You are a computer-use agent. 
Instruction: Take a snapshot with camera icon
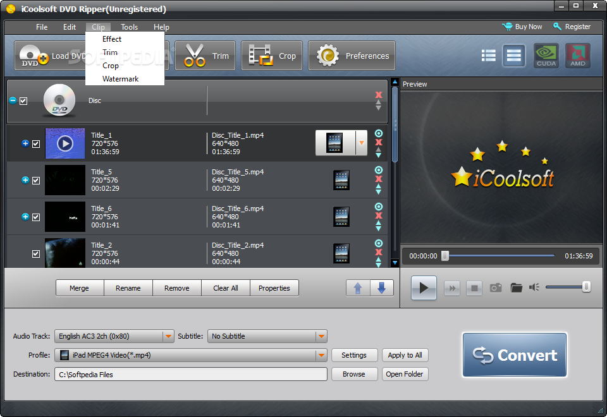coord(496,288)
